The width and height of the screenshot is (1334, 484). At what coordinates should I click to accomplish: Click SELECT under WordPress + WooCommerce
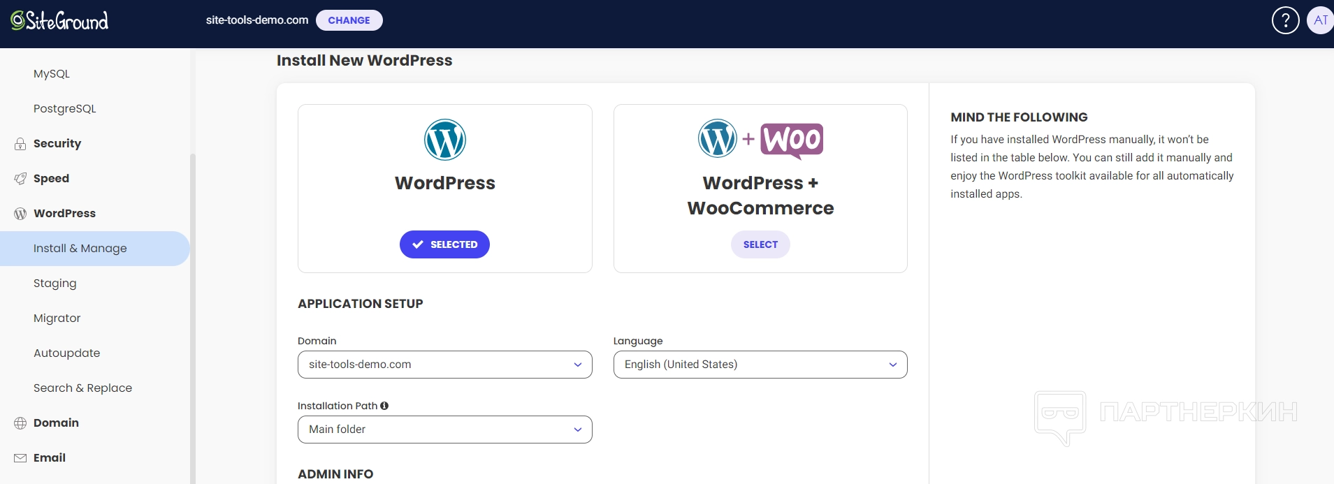(760, 244)
